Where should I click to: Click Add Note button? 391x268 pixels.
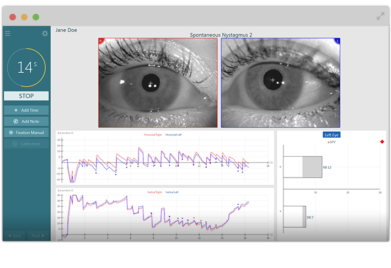tap(26, 121)
